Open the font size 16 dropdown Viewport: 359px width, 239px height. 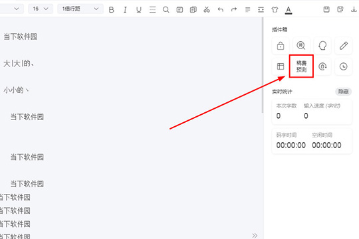pyautogui.click(x=41, y=9)
